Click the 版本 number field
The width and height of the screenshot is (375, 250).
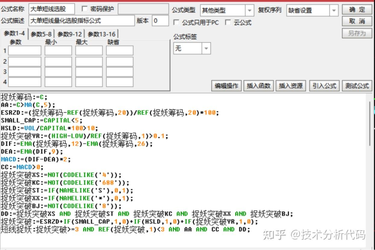pyautogui.click(x=160, y=21)
